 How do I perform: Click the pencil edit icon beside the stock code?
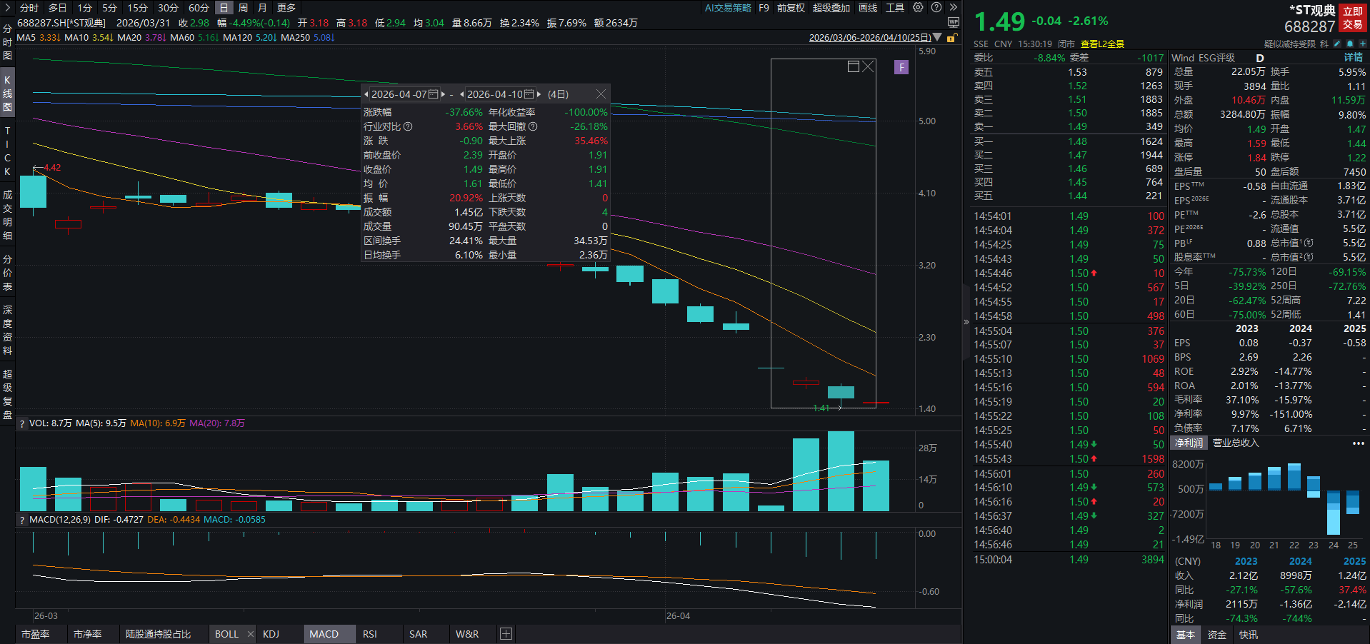[1337, 44]
